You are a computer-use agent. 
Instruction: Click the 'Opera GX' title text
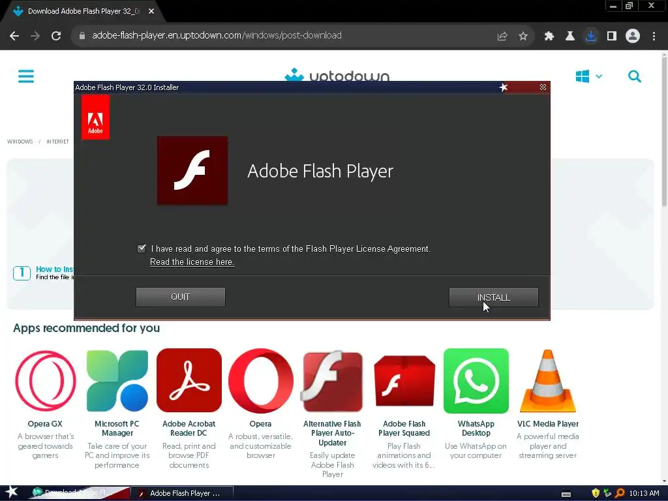tap(45, 424)
